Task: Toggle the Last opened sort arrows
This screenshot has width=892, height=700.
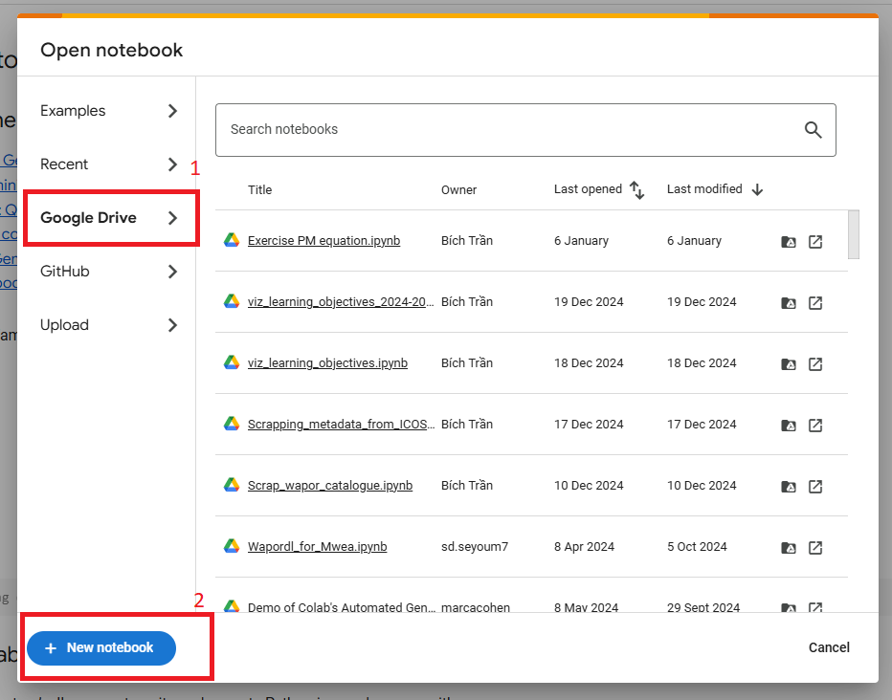Action: pos(637,190)
